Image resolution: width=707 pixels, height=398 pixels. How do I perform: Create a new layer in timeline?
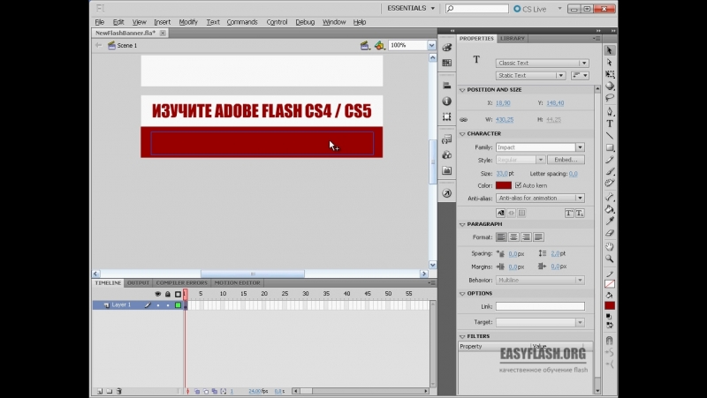pyautogui.click(x=100, y=391)
